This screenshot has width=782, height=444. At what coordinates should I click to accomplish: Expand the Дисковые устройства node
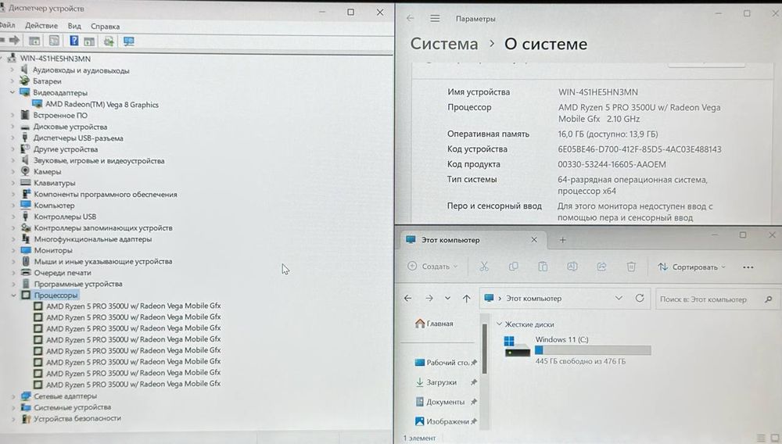pyautogui.click(x=13, y=127)
